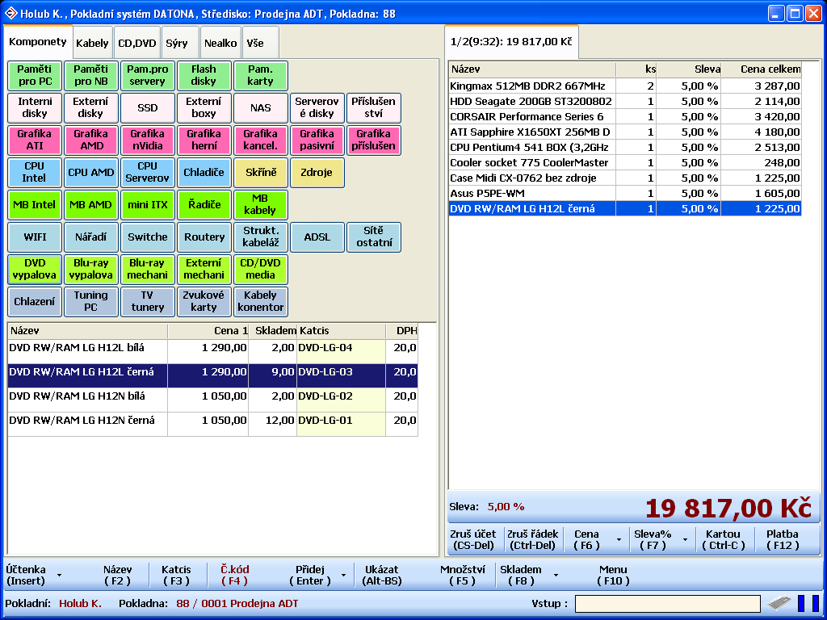Select the SSD category button

[147, 107]
